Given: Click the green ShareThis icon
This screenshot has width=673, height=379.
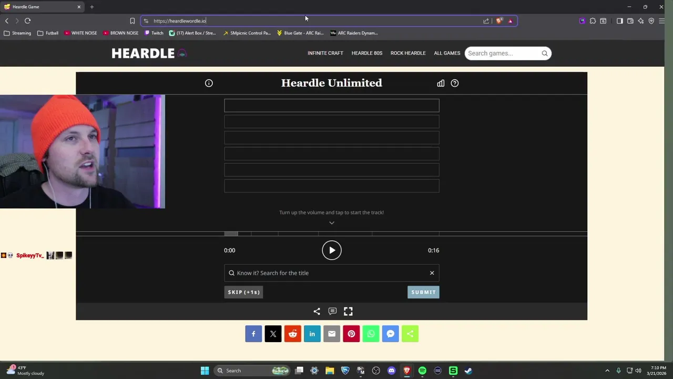Looking at the screenshot, I should pos(410,334).
